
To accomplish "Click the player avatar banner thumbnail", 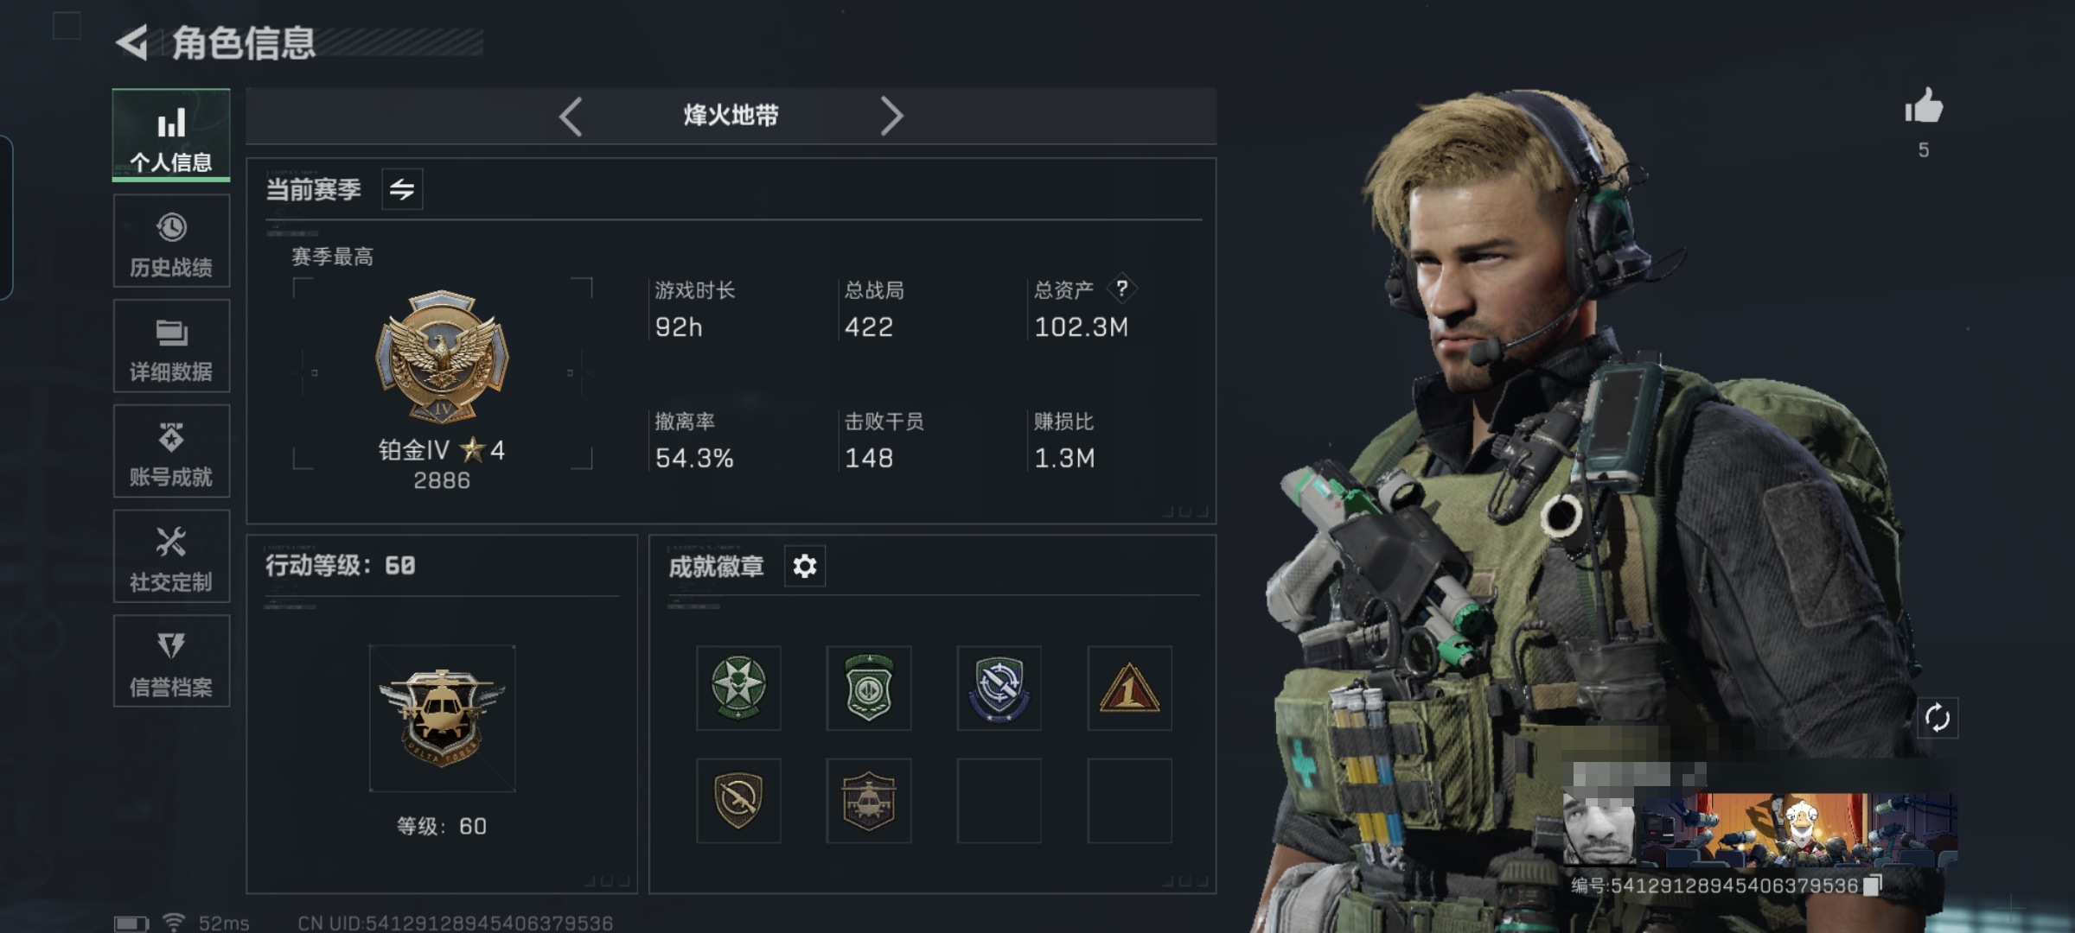I will 1759,829.
